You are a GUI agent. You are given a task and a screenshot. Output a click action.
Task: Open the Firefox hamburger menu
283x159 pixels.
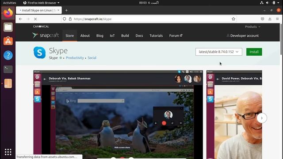pyautogui.click(x=277, y=19)
